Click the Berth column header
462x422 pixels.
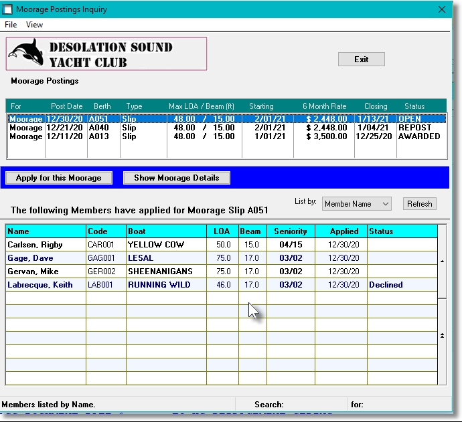[x=102, y=106]
